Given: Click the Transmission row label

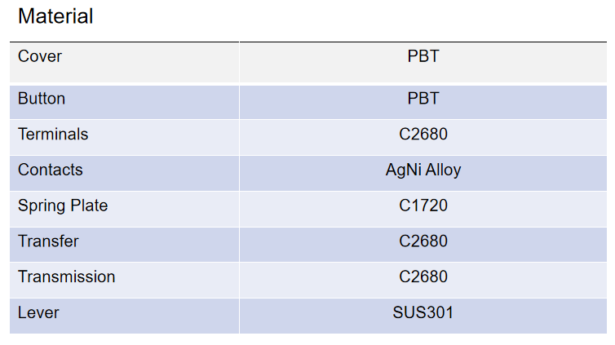Looking at the screenshot, I should click(x=66, y=276).
